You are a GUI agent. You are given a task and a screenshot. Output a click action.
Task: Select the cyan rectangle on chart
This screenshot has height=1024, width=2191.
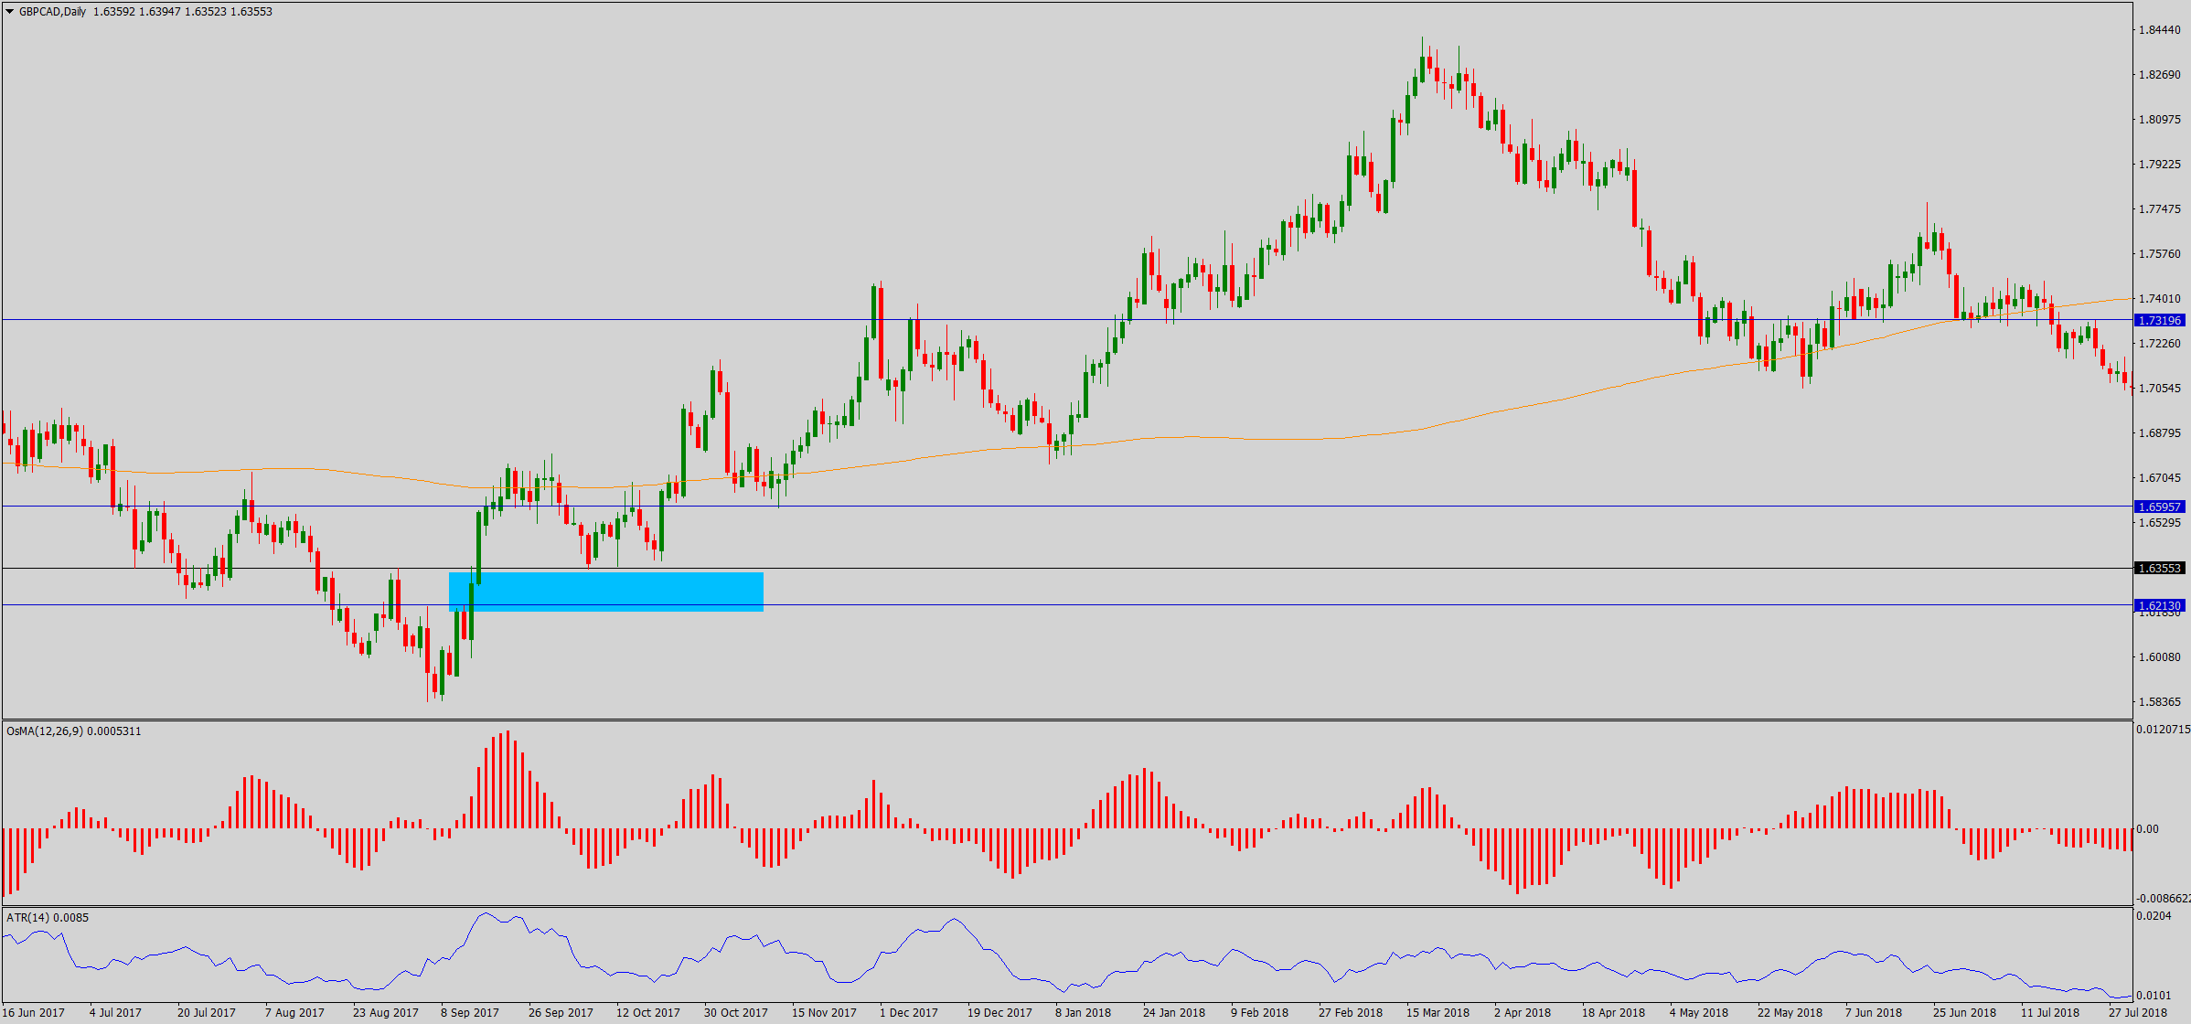(605, 592)
